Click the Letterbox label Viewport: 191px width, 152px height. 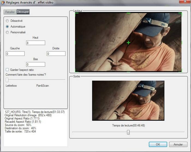(x=11, y=86)
